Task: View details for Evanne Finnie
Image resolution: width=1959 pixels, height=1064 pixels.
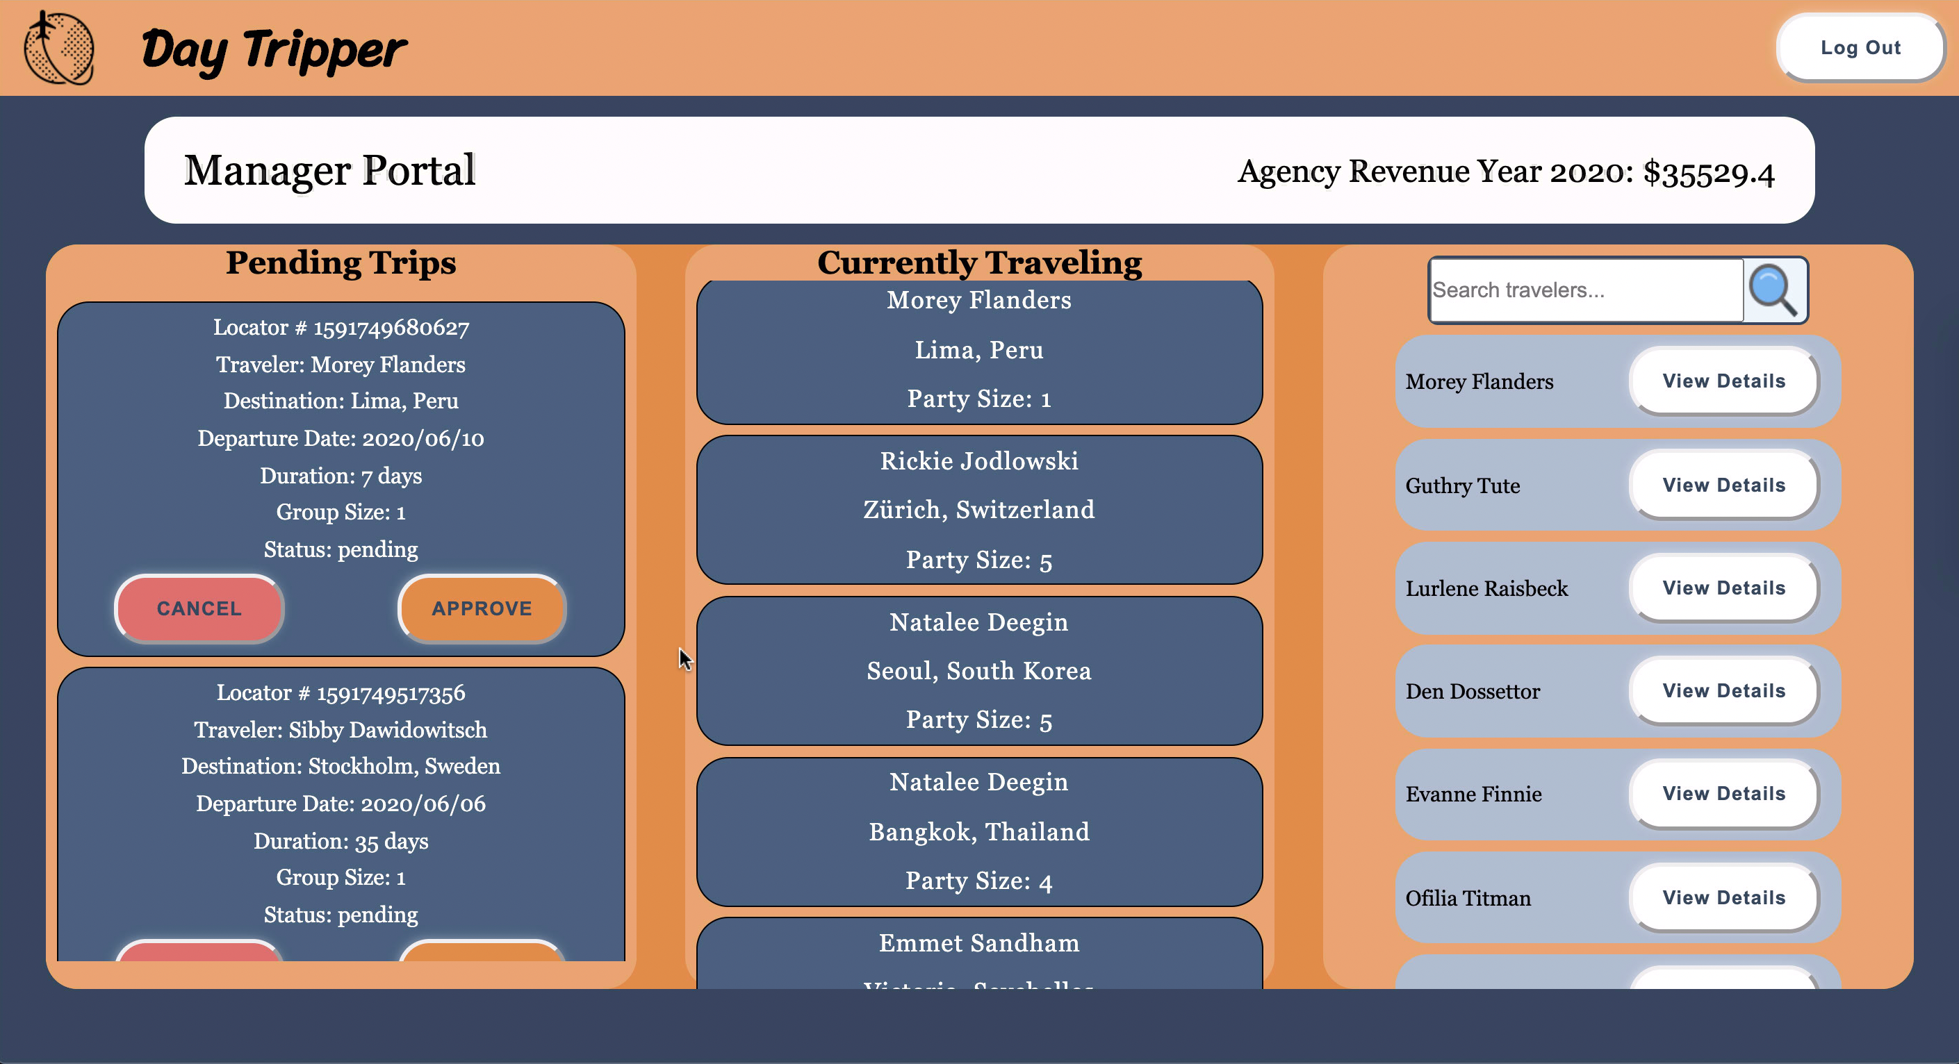Action: (1723, 793)
